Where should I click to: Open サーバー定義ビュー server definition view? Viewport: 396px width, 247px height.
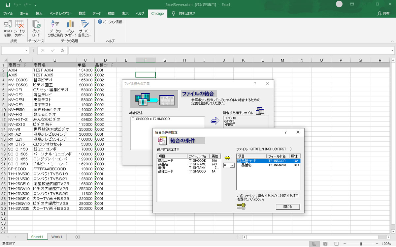pyautogui.click(x=85, y=28)
